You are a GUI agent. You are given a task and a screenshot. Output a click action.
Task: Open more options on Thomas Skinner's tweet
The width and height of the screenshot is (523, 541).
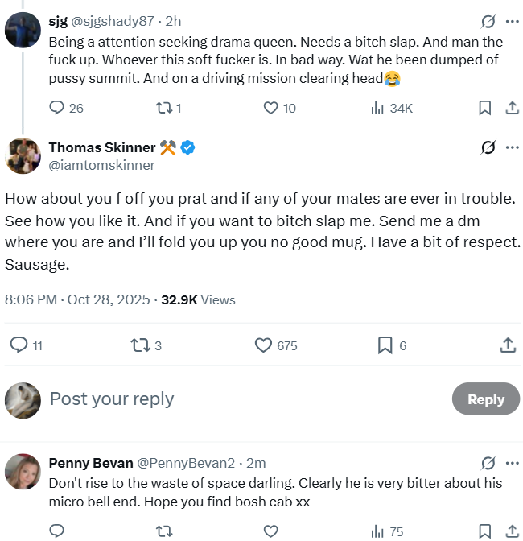coord(513,147)
